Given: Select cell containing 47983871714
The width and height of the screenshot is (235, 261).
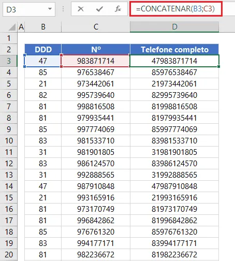Looking at the screenshot, I should [174, 61].
